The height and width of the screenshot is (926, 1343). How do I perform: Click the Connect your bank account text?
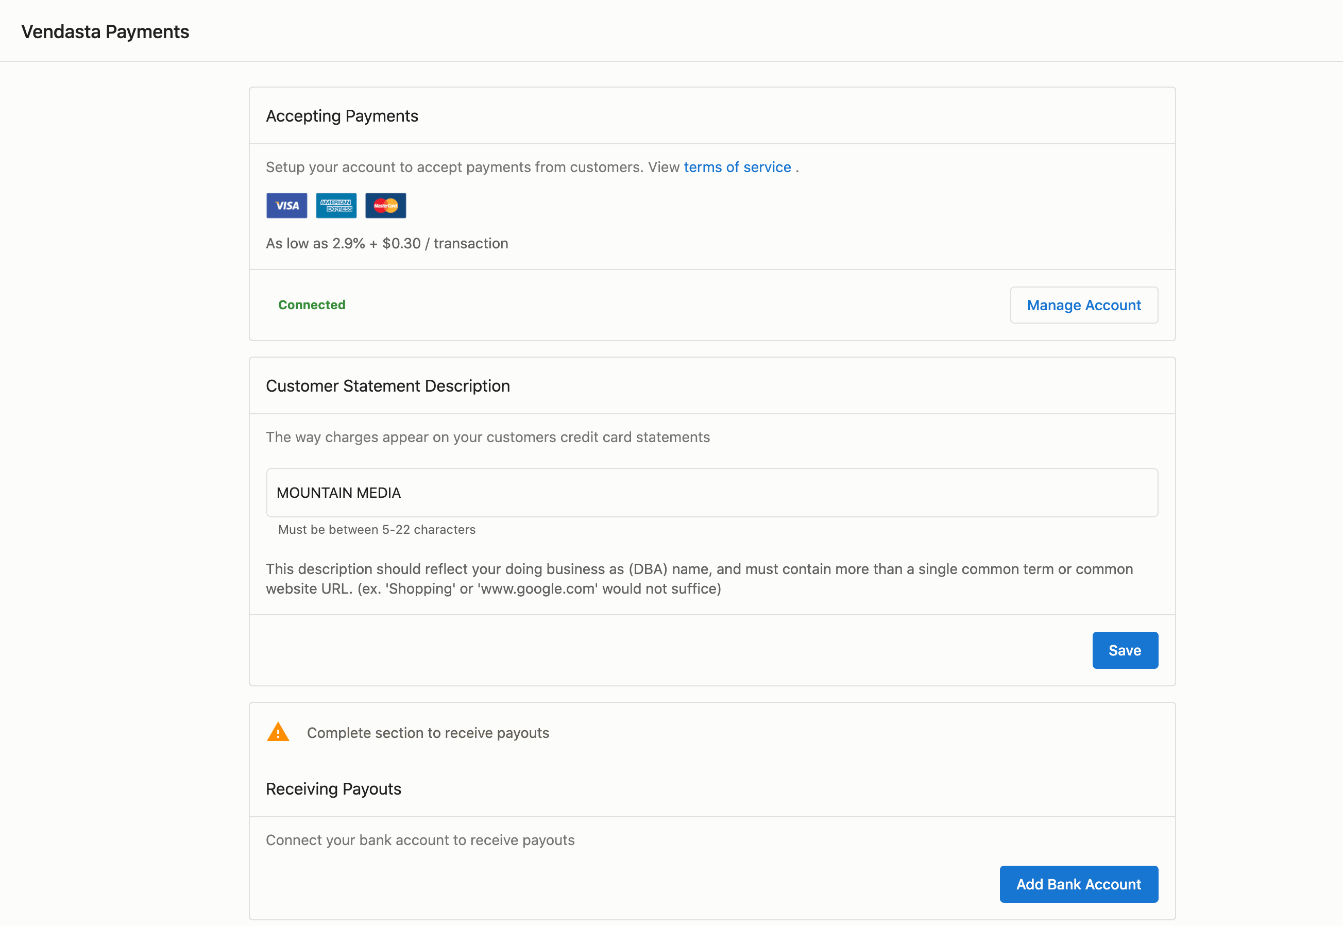pos(420,840)
